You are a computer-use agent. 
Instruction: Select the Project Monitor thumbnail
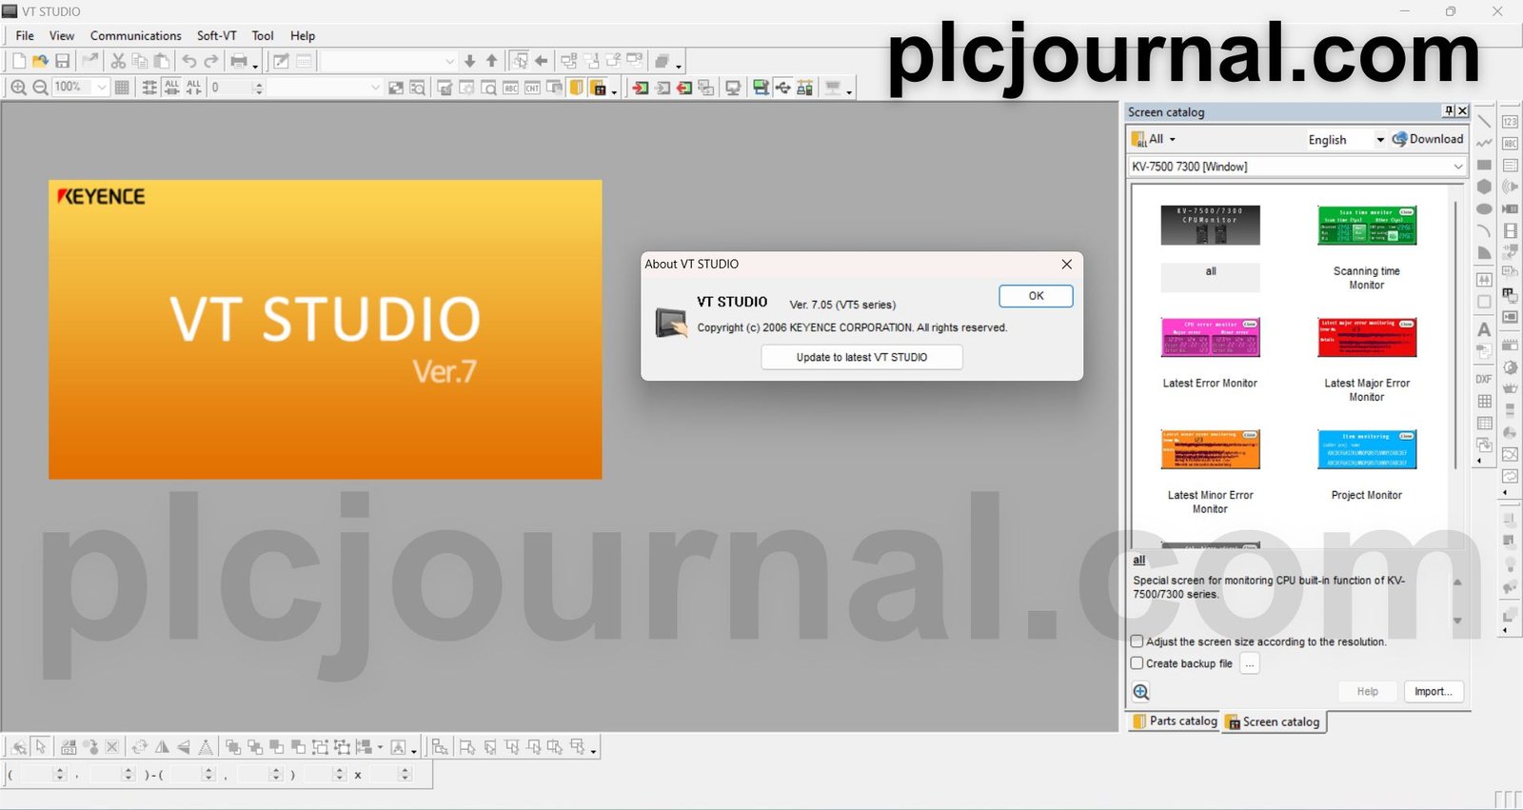1367,449
